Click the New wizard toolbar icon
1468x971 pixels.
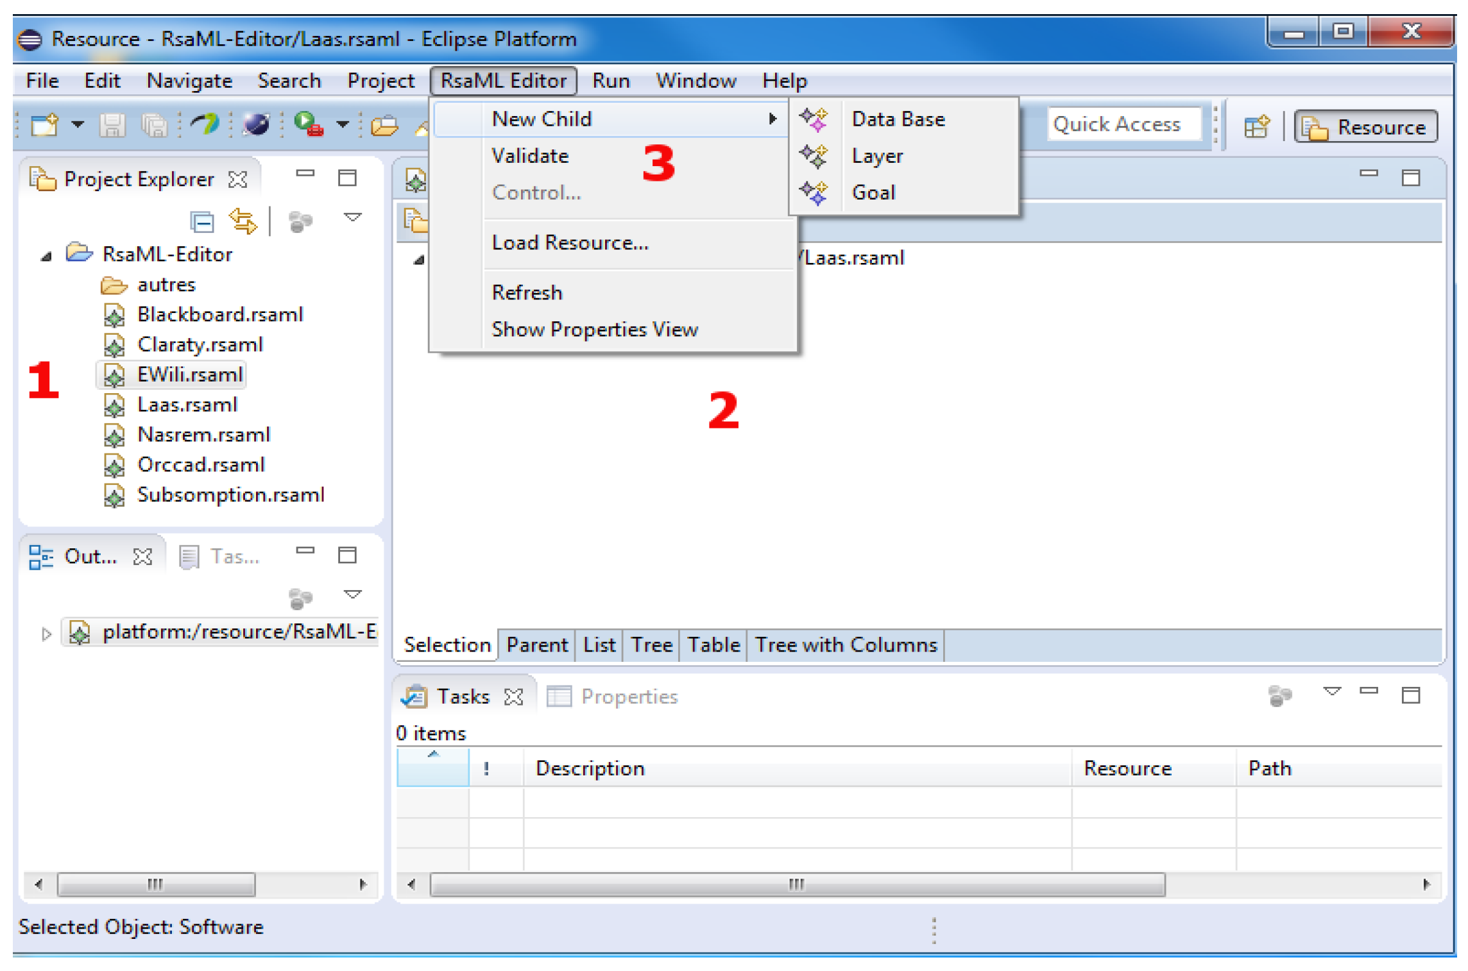tap(44, 125)
